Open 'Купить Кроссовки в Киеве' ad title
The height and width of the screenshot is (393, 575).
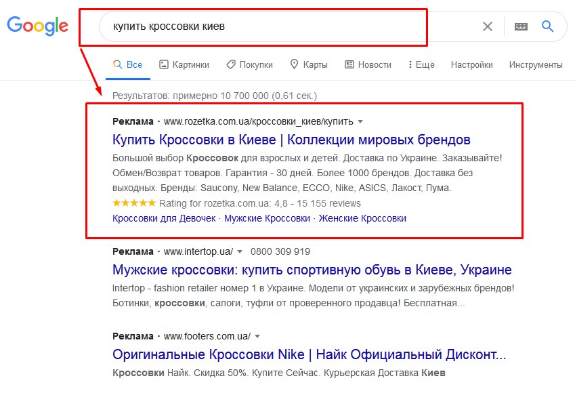pyautogui.click(x=291, y=140)
